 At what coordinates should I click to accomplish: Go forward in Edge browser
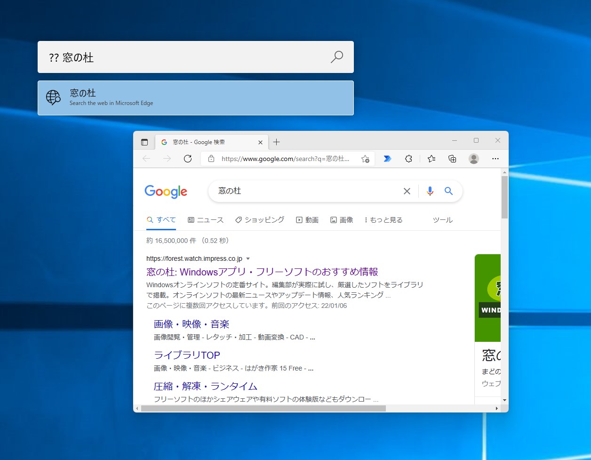[167, 159]
